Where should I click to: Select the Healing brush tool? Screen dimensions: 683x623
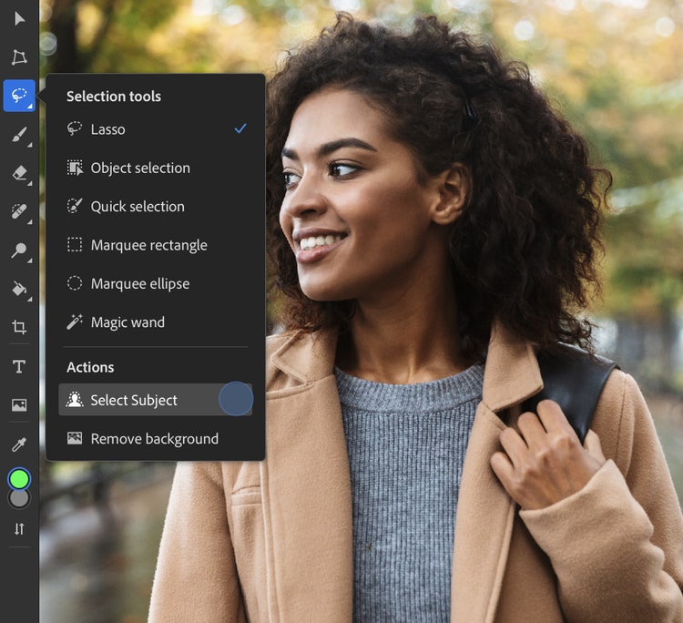coord(19,211)
